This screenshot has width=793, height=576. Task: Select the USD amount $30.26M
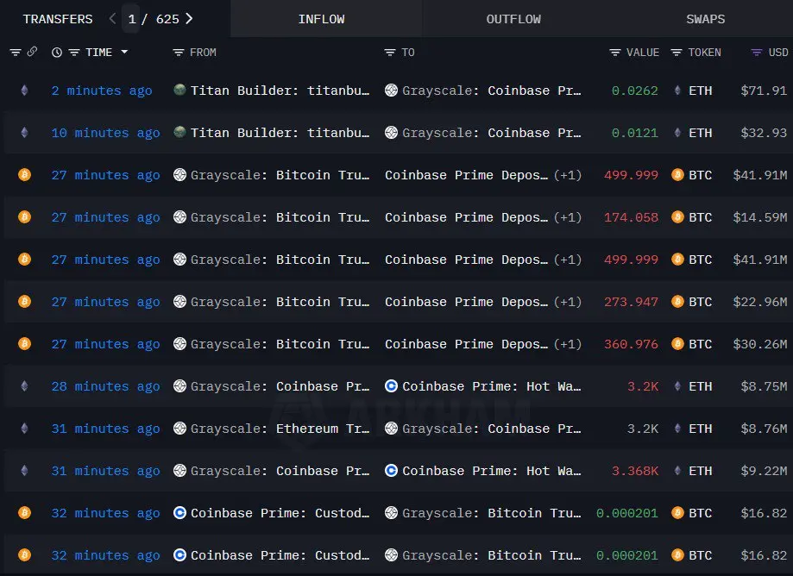760,344
